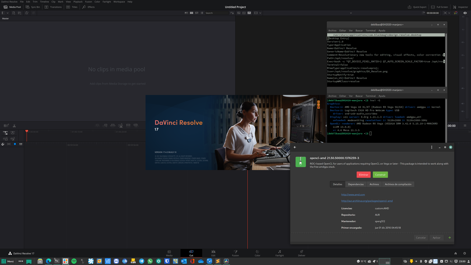Viewport: 471px width, 265px height.
Task: Click the package manager back arrow
Action: (x=295, y=147)
